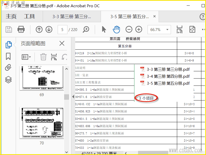
Task: Go to next page with down arrow
Action: (x=49, y=29)
